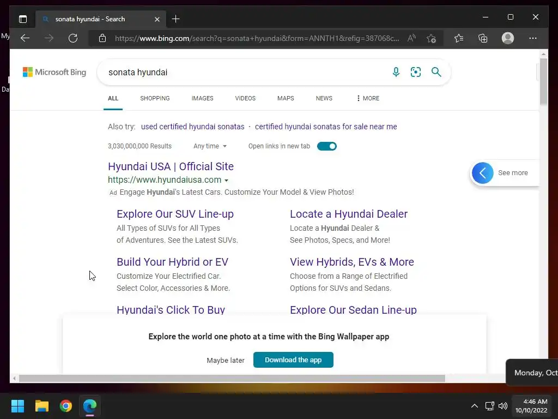Click the scroll left arrow at the bottom
Image resolution: width=558 pixels, height=419 pixels.
14,379
